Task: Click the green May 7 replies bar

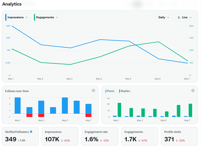Action: coord(190,110)
